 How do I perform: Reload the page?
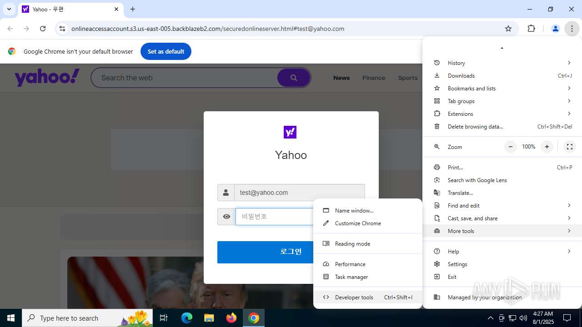pos(43,29)
